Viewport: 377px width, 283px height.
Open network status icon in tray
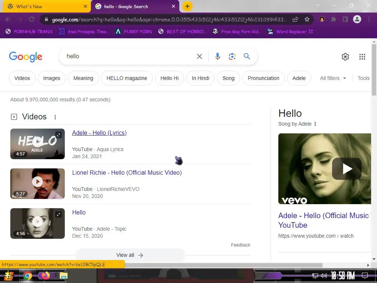click(315, 276)
